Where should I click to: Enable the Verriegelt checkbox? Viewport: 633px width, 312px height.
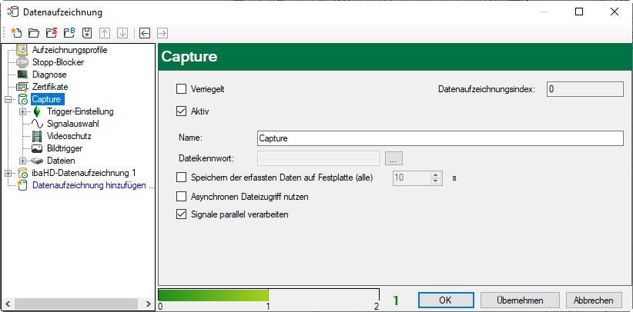182,89
